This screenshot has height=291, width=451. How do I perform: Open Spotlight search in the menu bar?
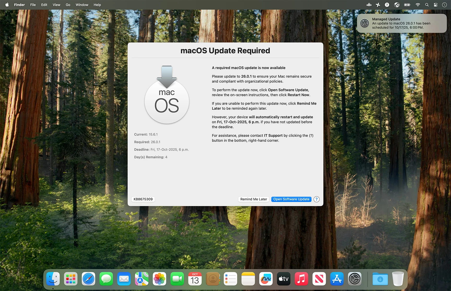[x=427, y=5]
